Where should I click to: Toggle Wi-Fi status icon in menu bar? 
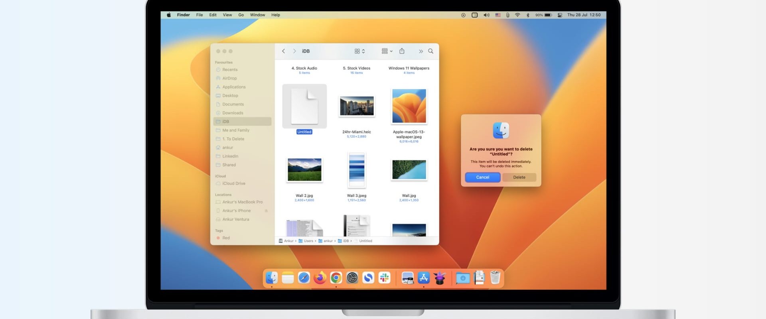click(517, 15)
